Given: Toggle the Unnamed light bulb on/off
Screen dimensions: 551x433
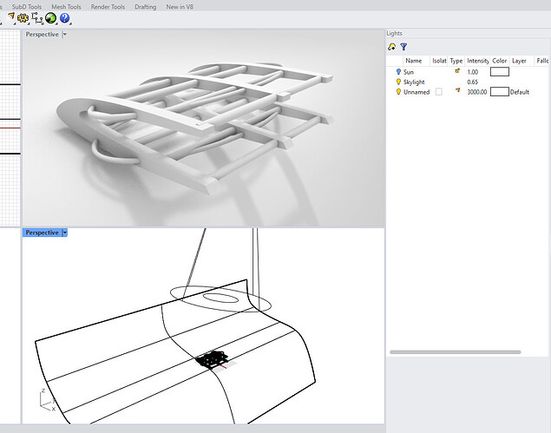Looking at the screenshot, I should [x=398, y=92].
